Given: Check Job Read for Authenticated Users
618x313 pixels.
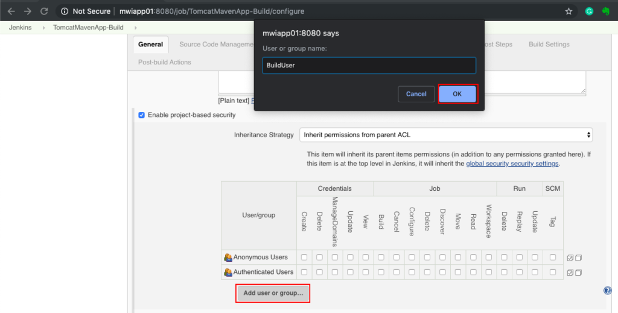Looking at the screenshot, I should [473, 273].
